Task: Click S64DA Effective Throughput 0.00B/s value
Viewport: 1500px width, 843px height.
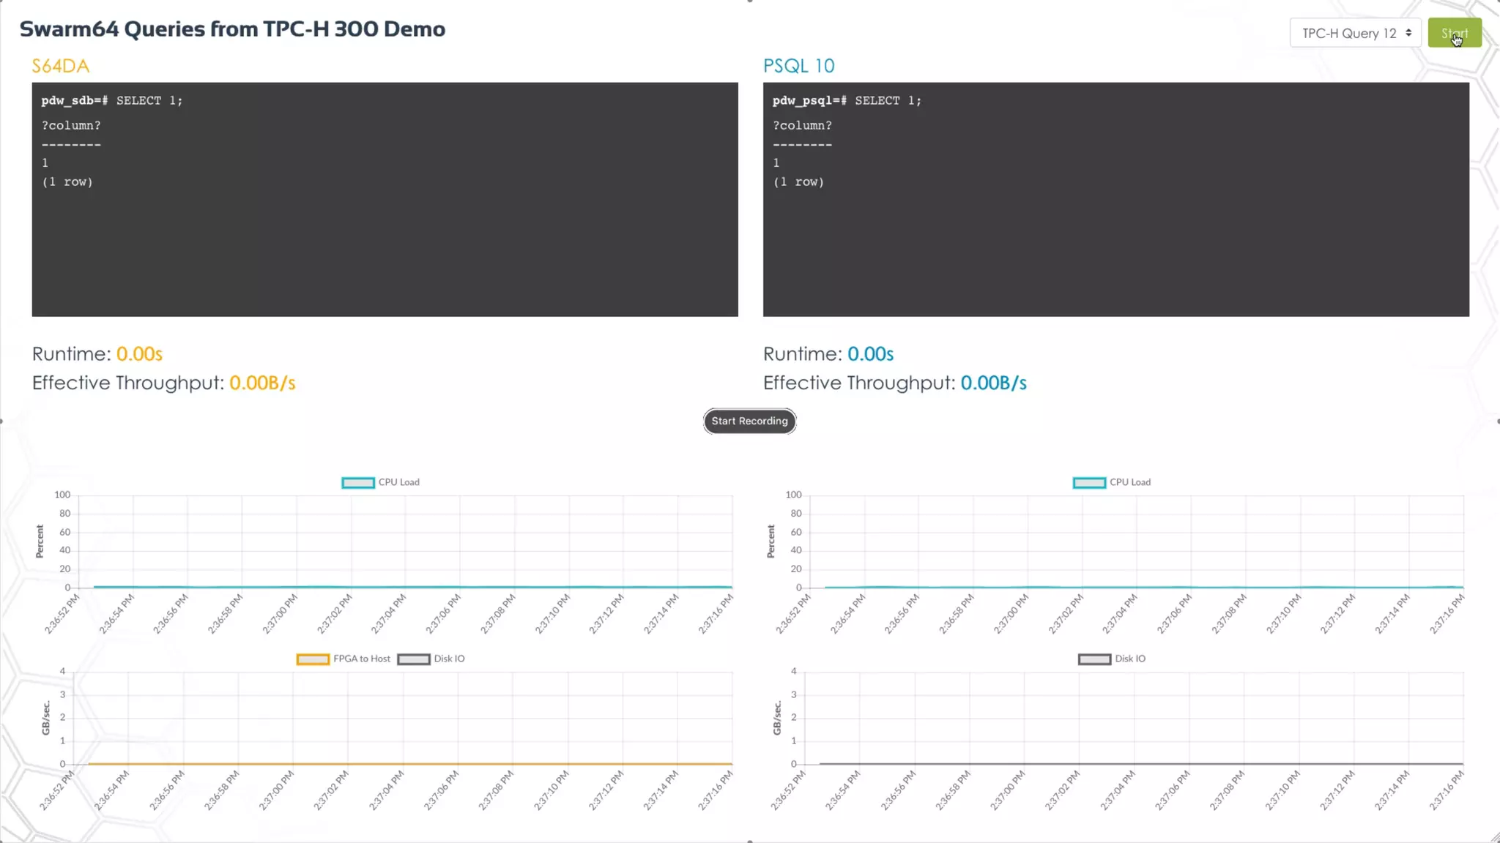Action: tap(262, 383)
